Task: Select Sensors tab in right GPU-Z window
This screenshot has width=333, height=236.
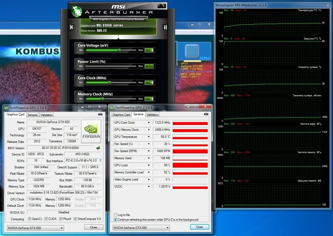Action: tap(138, 114)
